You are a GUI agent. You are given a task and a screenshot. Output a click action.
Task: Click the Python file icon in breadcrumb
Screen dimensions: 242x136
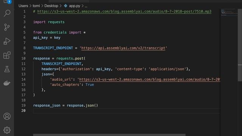(x=65, y=6)
